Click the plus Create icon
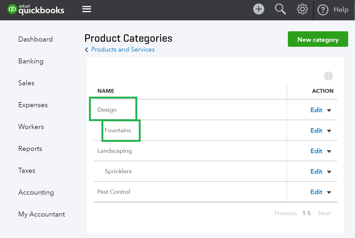The image size is (355, 238). [x=259, y=10]
